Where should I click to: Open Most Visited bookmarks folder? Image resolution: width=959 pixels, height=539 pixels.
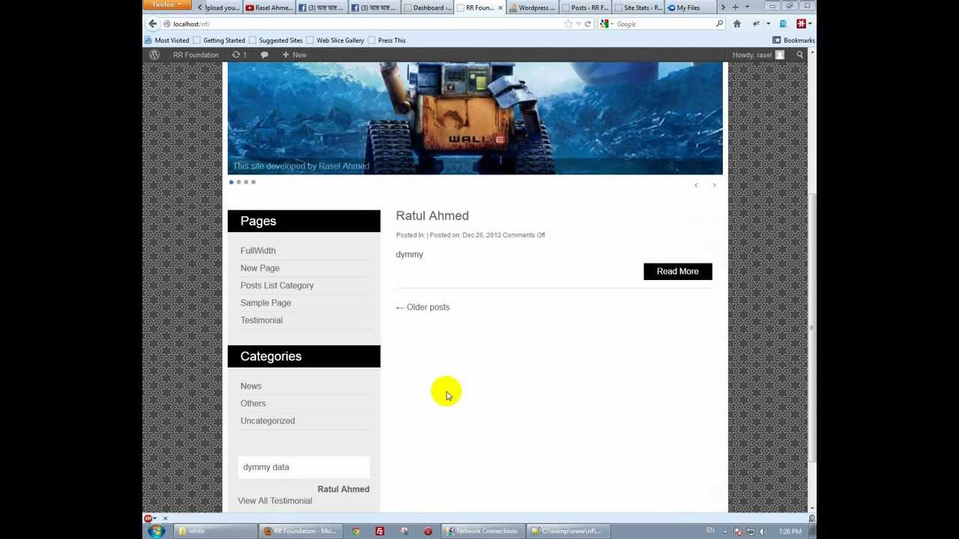click(x=166, y=40)
